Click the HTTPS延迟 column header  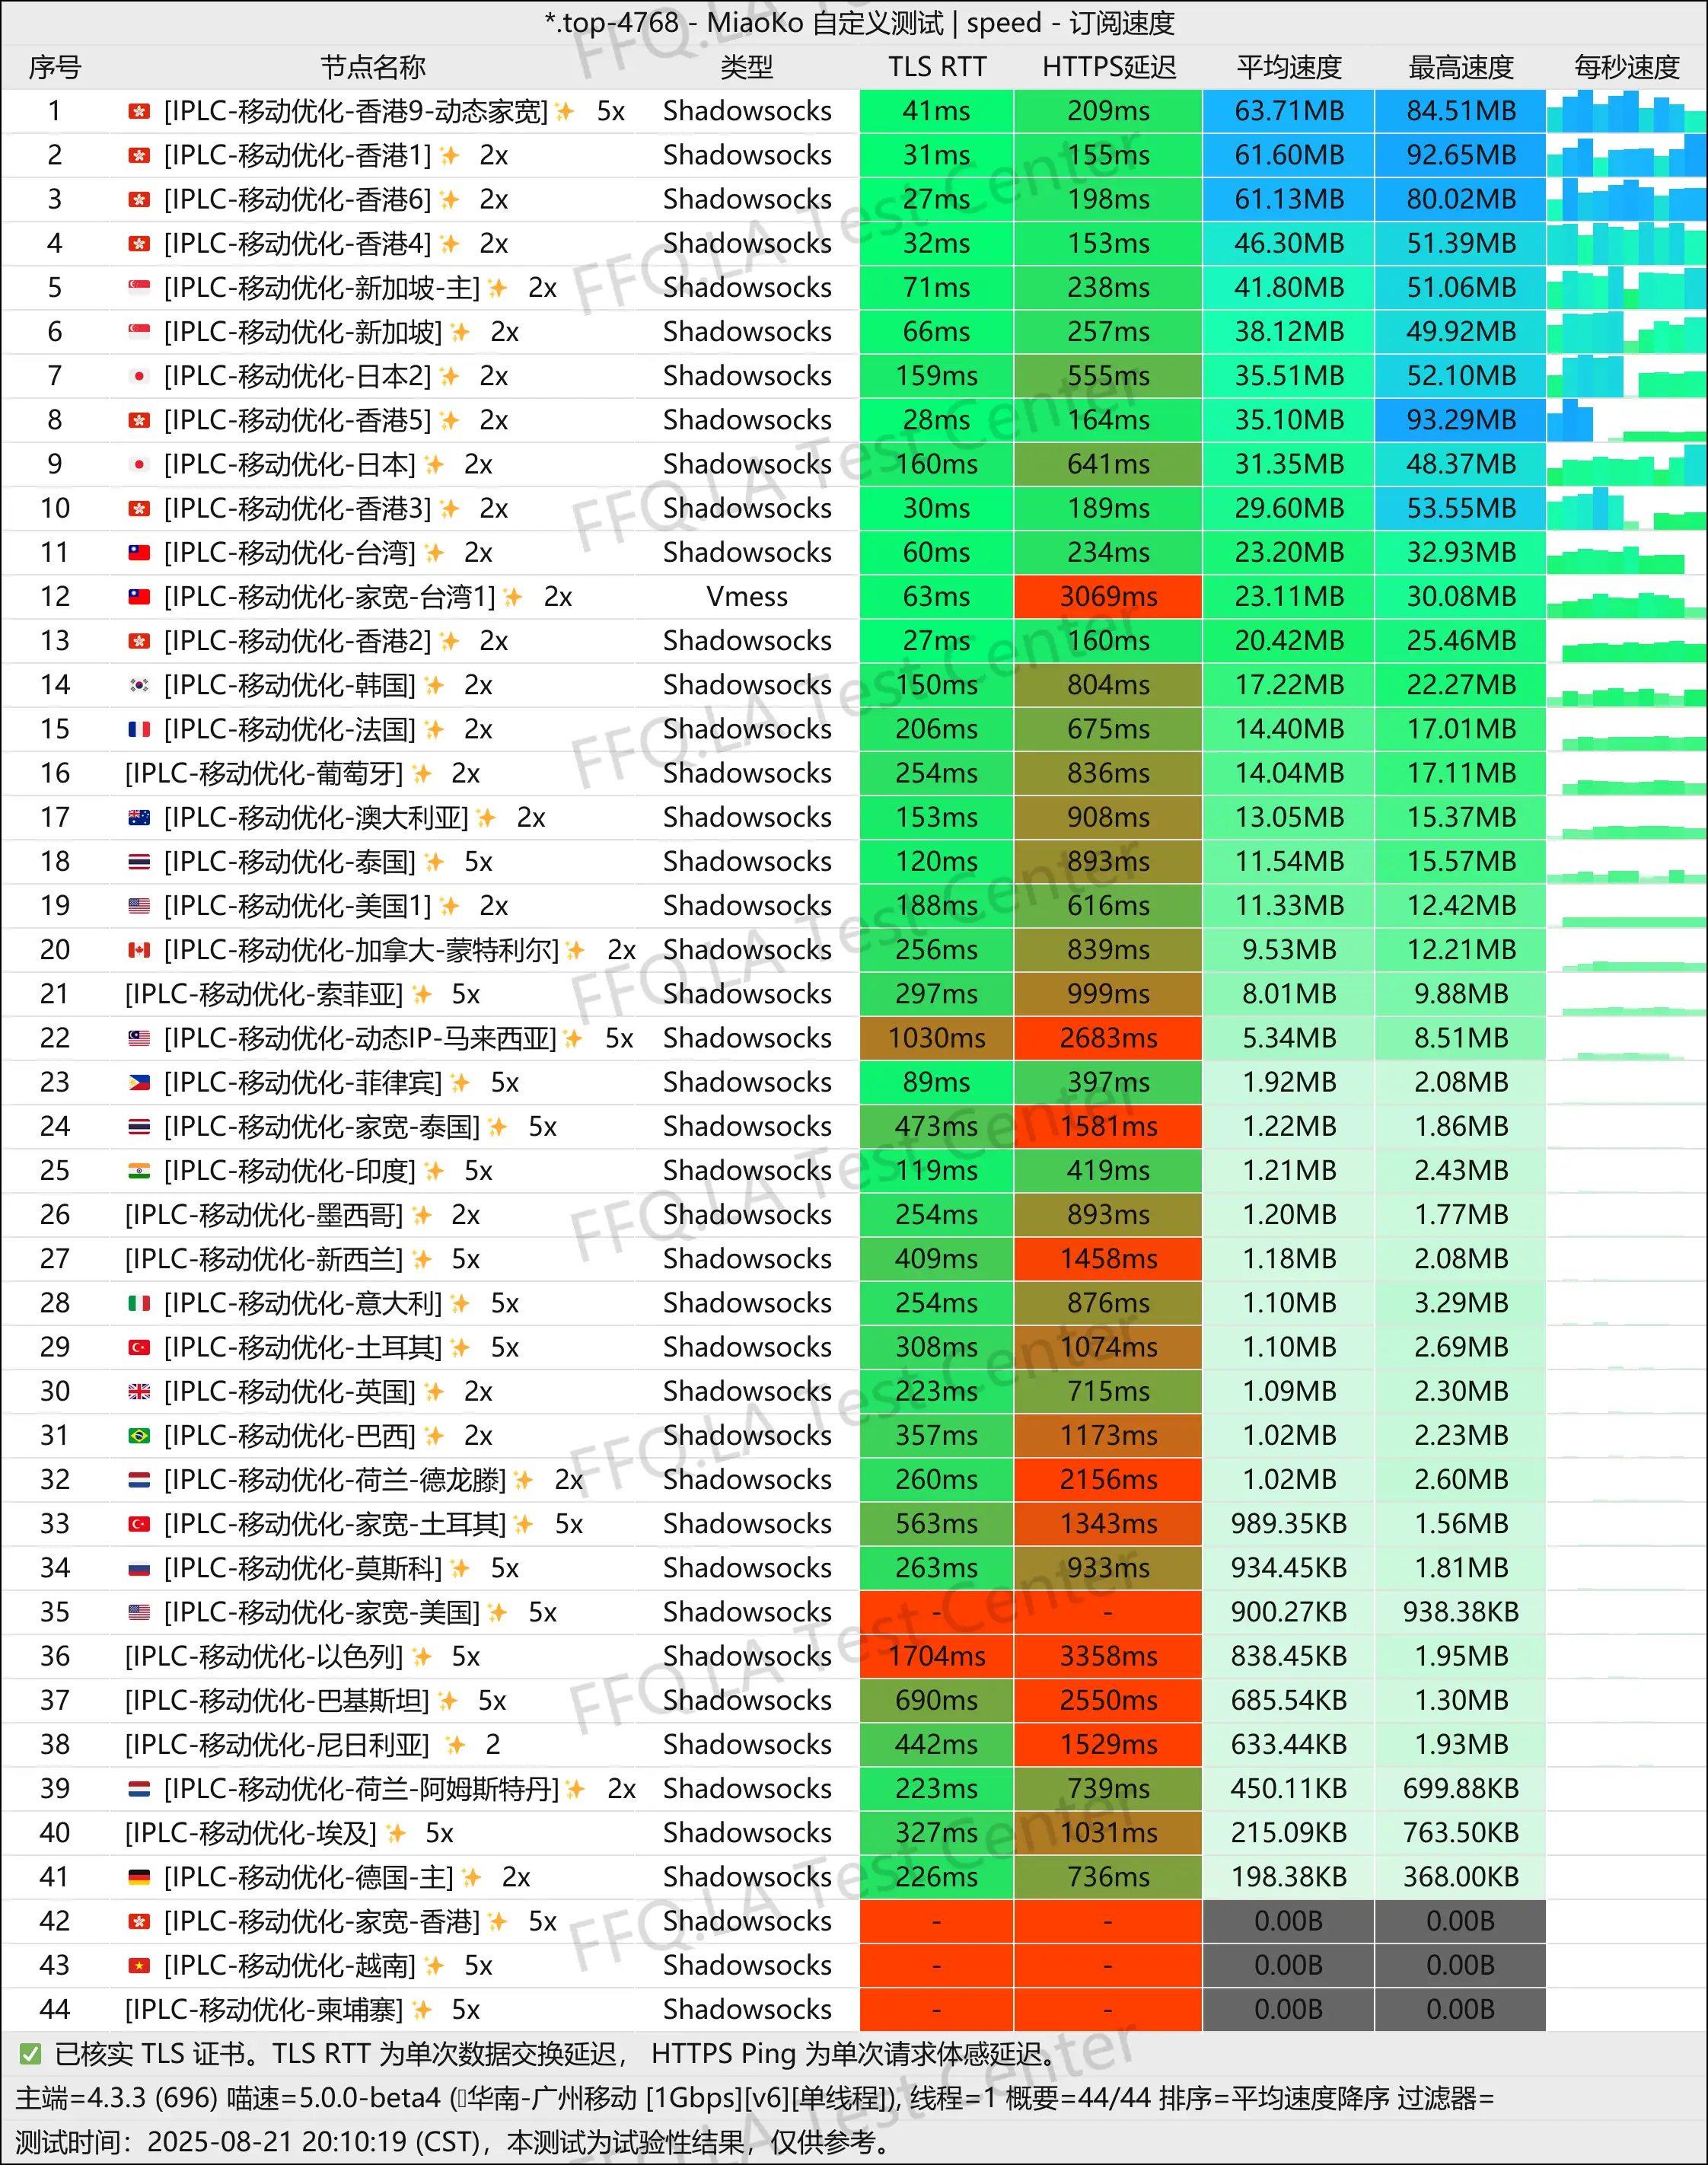click(1109, 67)
